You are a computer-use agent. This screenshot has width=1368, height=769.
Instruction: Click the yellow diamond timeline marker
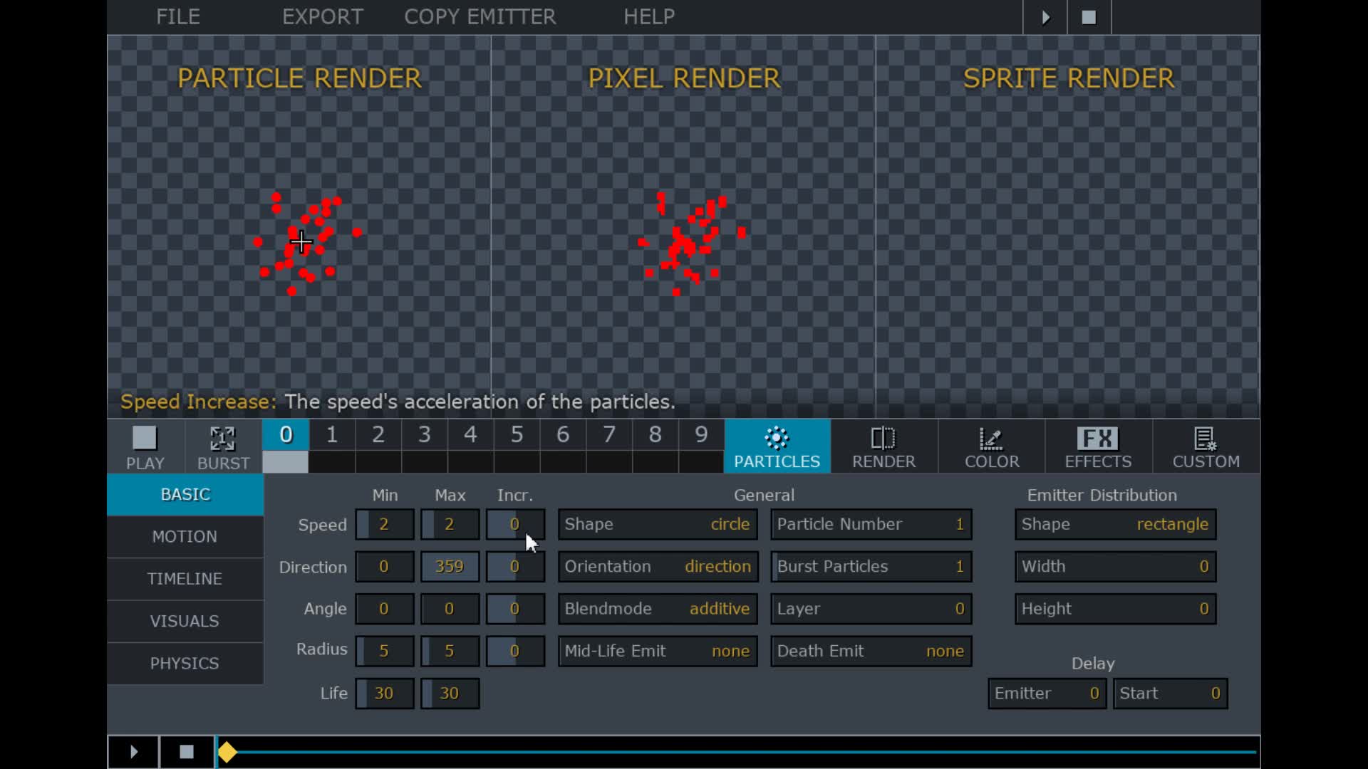click(227, 752)
